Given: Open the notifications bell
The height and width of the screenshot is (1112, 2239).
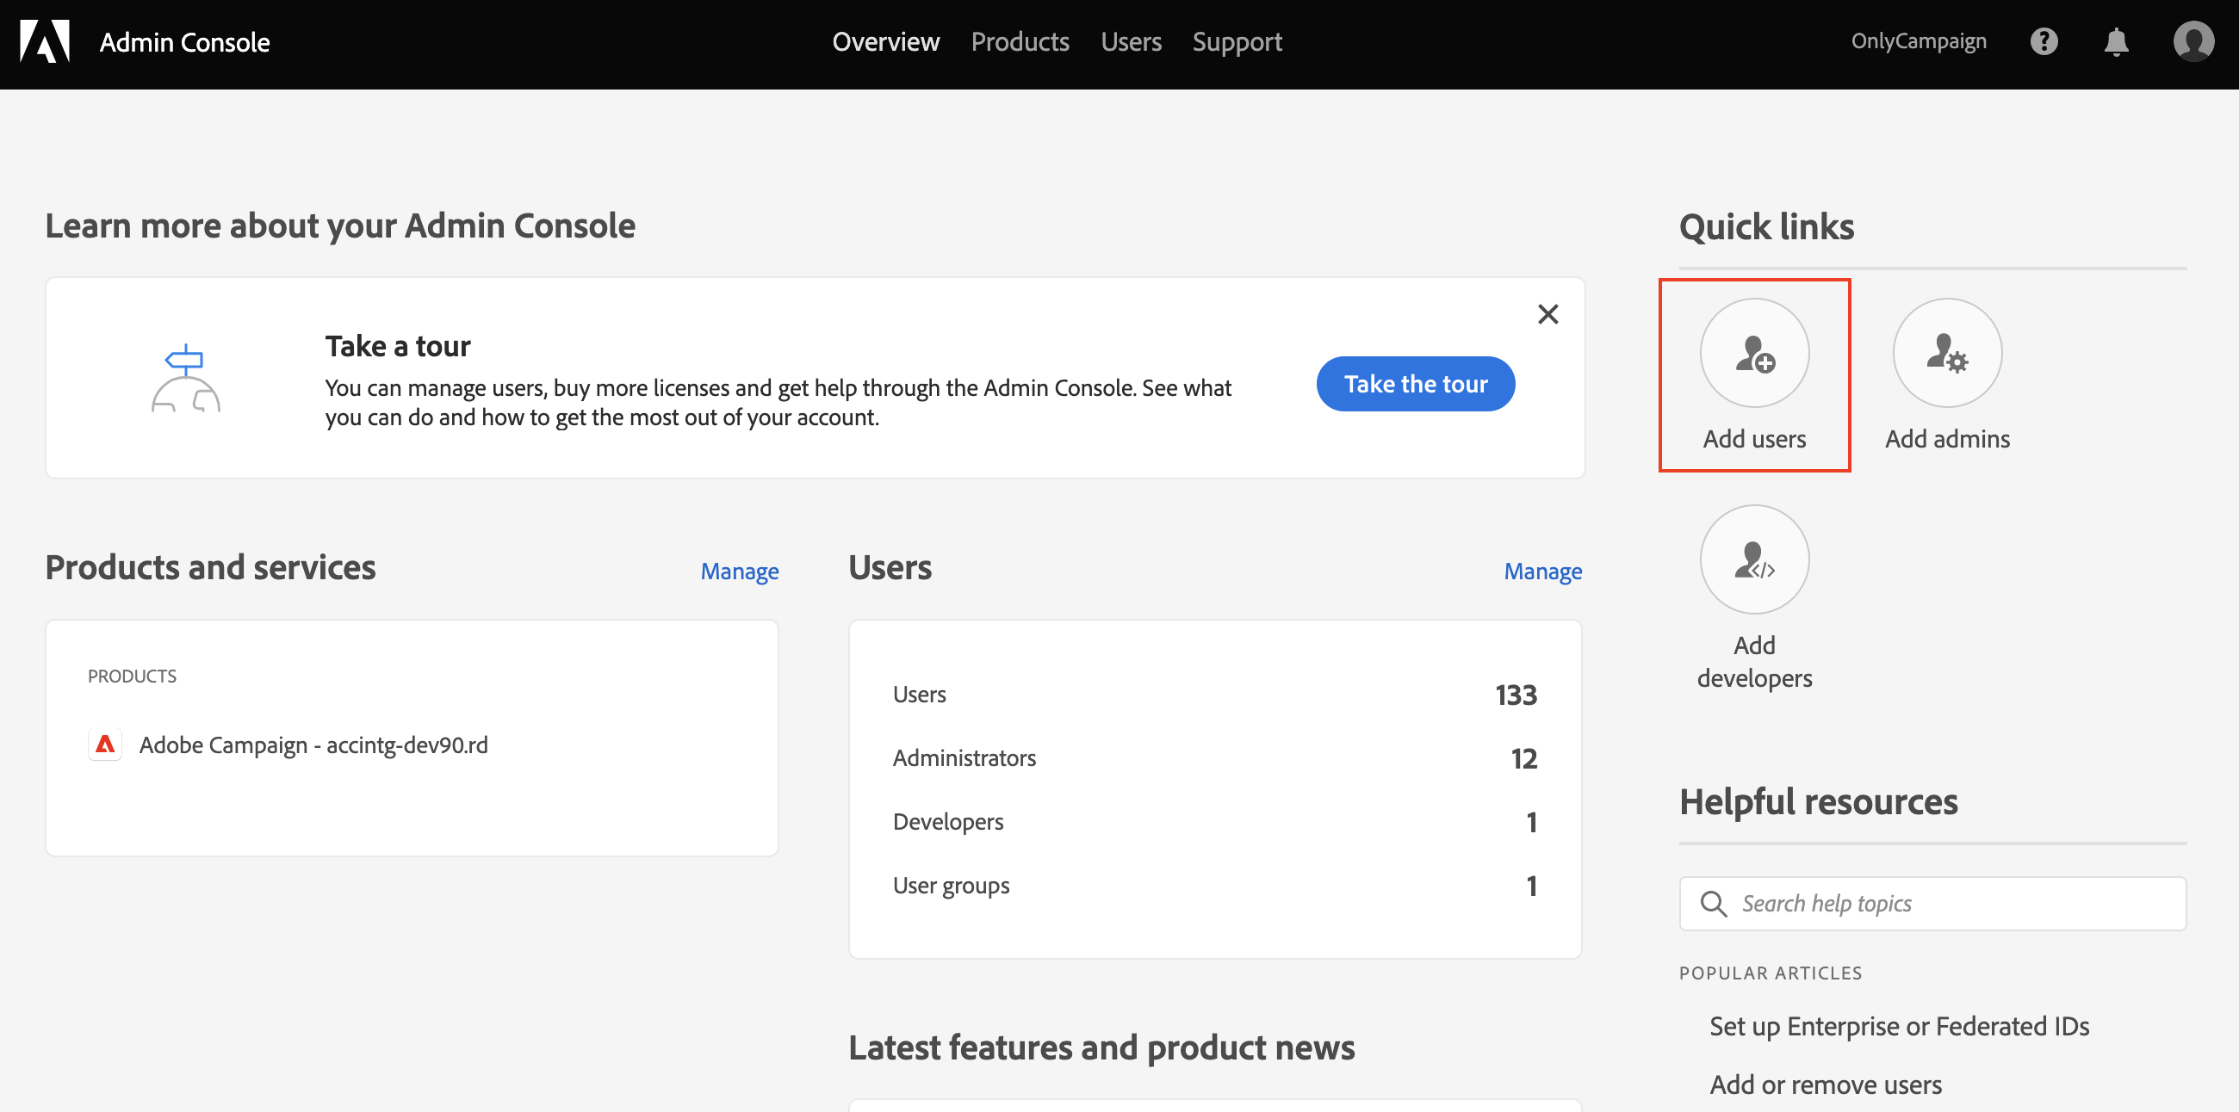Looking at the screenshot, I should coord(2116,41).
